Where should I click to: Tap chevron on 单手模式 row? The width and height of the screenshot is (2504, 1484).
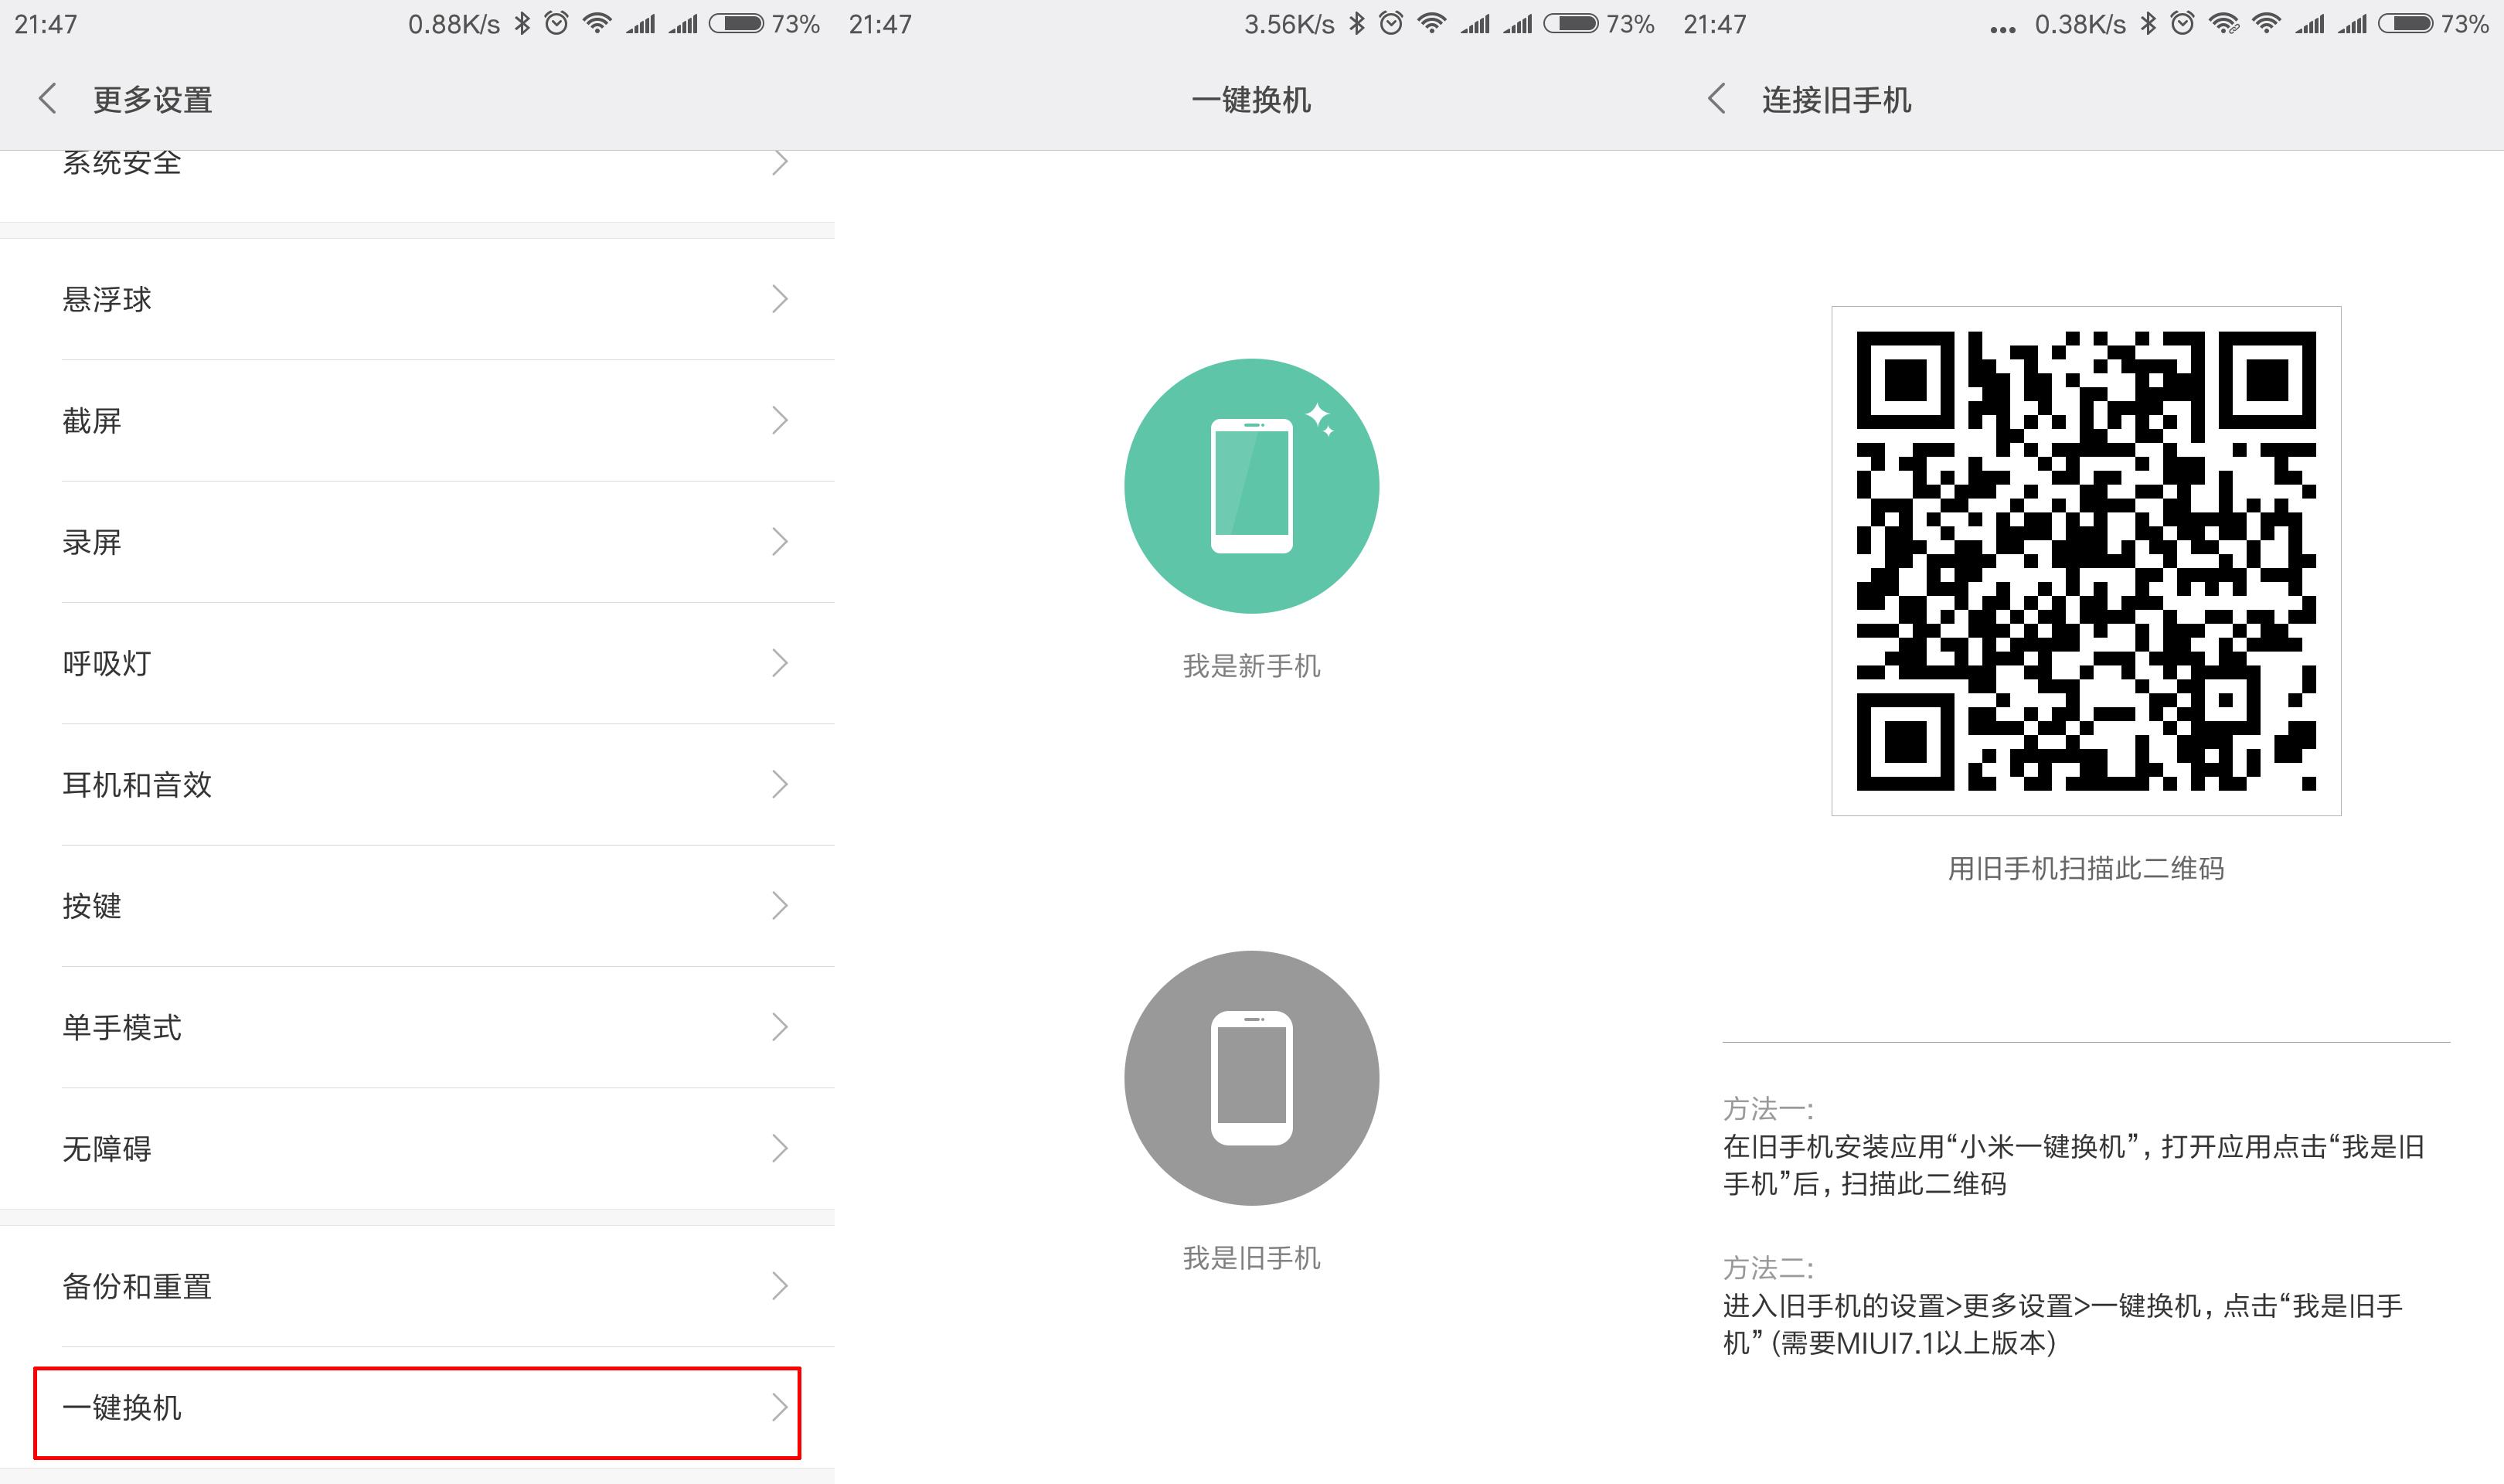(780, 1027)
